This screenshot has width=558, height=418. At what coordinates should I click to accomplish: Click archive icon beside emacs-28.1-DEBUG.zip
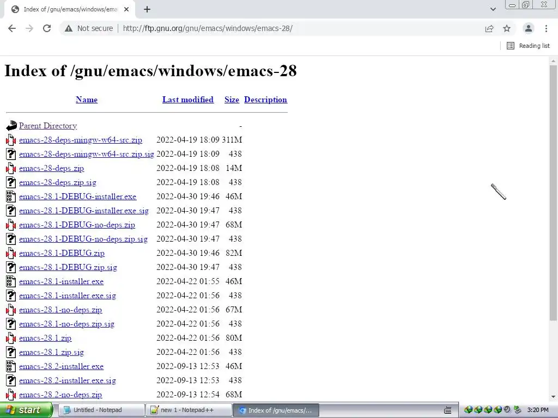click(11, 253)
